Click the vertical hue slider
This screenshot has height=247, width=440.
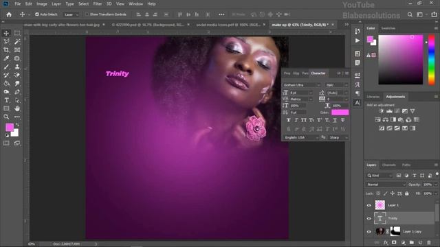(x=431, y=60)
